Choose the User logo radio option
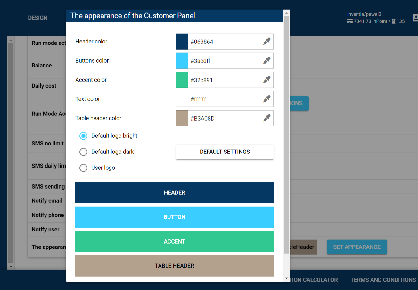Viewport: 418px width, 290px height. [83, 168]
